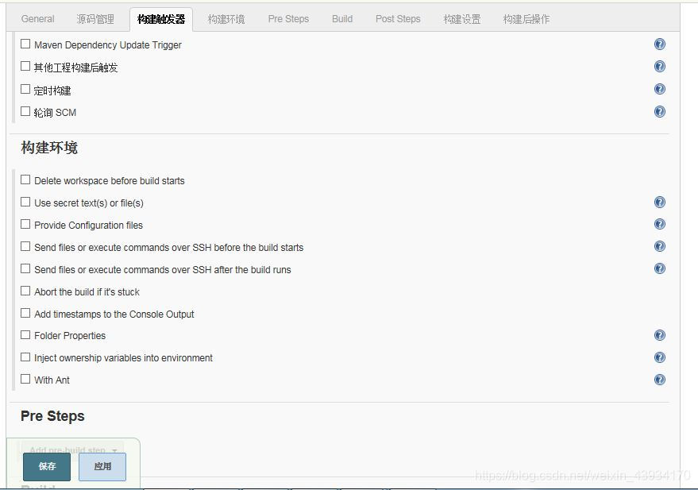This screenshot has height=490, width=698.
Task: Check Send files over SSH after the build runs
Action: pos(25,268)
